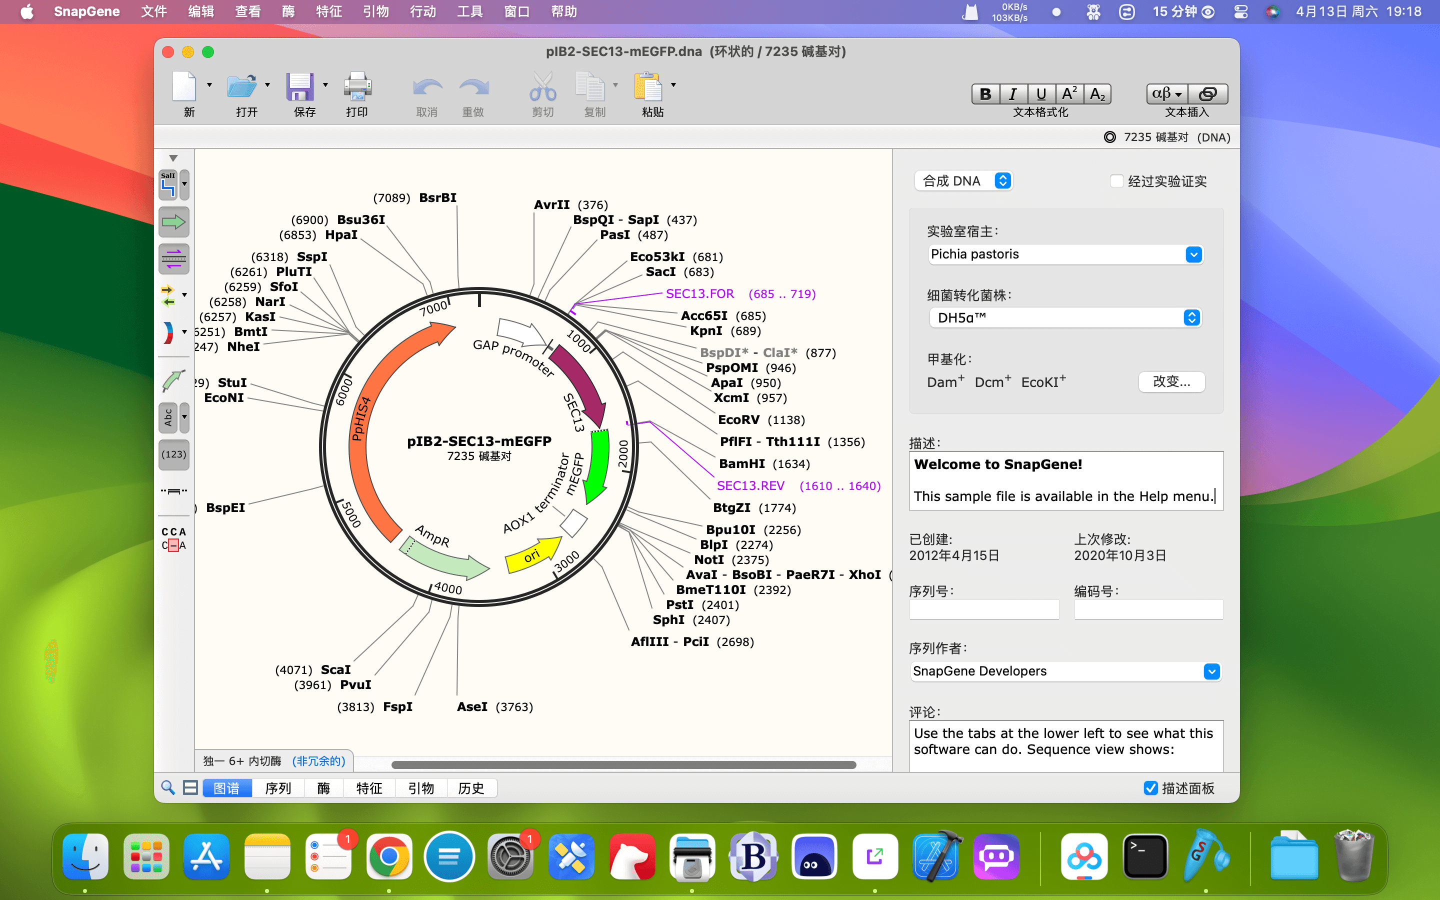Toggle Subscript formatting
The height and width of the screenshot is (900, 1440).
click(1097, 93)
